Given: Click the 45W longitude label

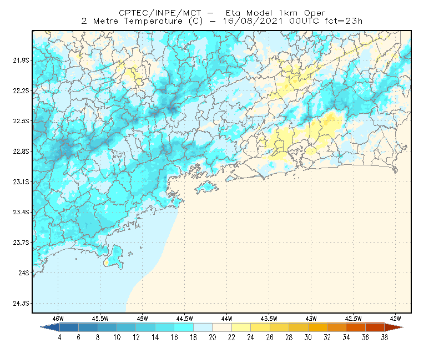Looking at the screenshot, I should pos(143,319).
